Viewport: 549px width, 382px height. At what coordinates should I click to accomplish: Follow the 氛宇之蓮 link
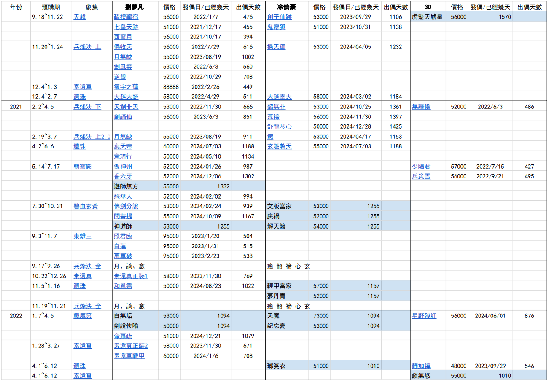click(x=126, y=87)
